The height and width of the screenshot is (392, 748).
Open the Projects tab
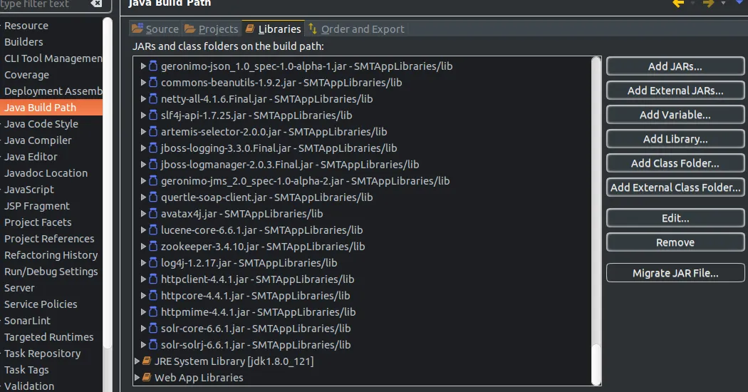coord(212,29)
